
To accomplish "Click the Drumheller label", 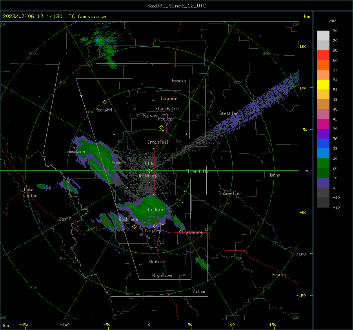I will pos(230,193).
